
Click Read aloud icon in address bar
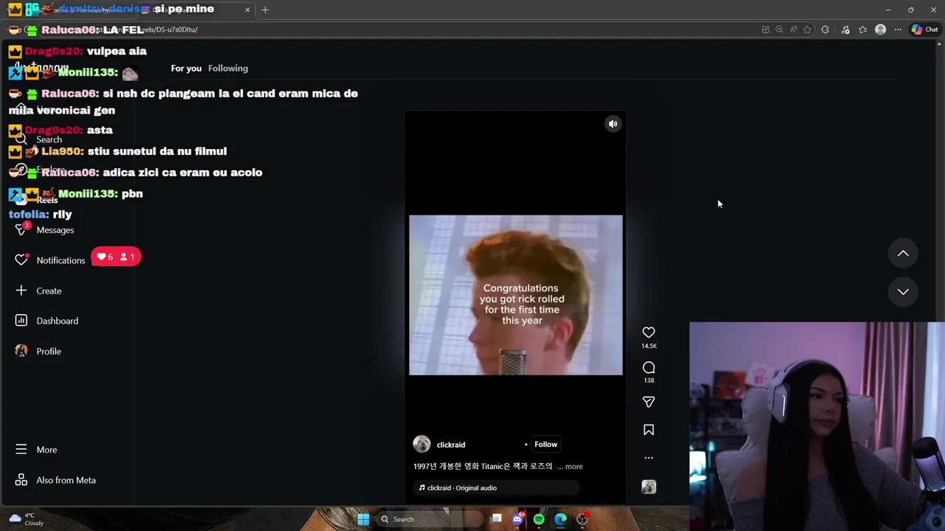click(x=793, y=29)
